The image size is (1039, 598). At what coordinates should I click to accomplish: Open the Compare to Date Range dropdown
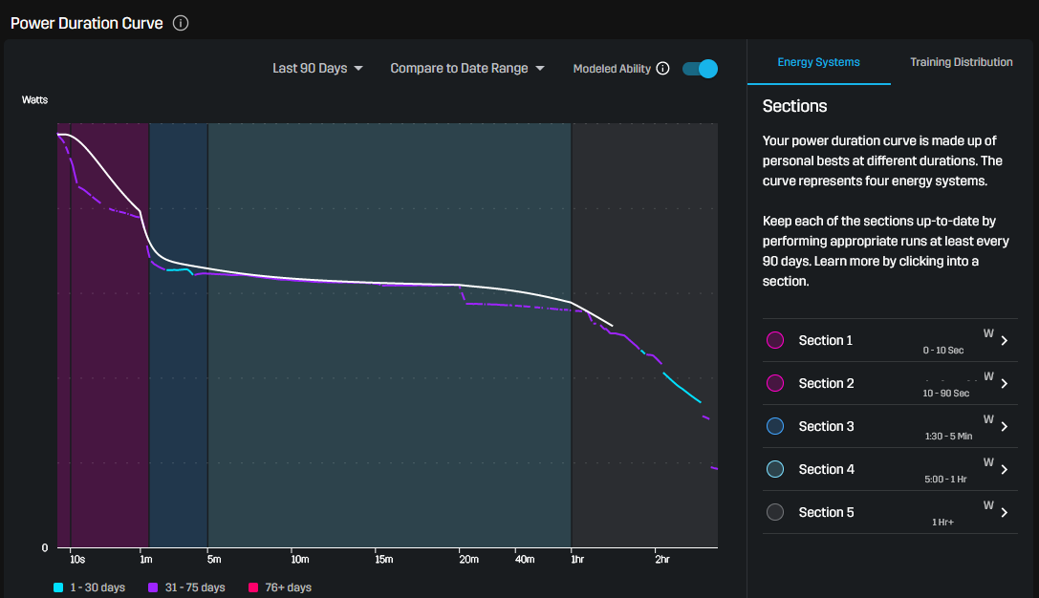click(x=466, y=68)
